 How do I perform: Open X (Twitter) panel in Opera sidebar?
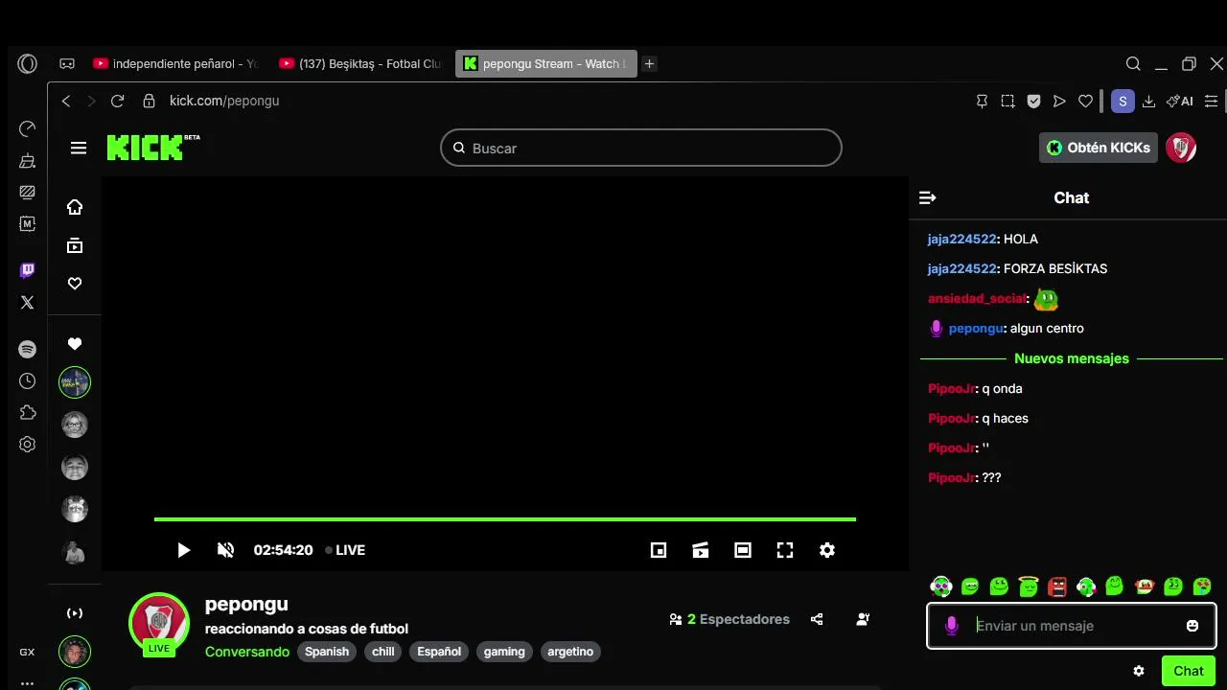pyautogui.click(x=27, y=303)
